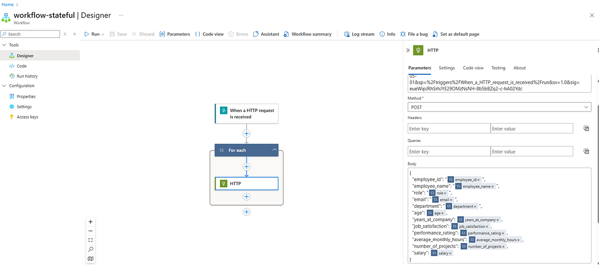The height and width of the screenshot is (265, 599).
Task: Remove the role token
Action: 445,193
